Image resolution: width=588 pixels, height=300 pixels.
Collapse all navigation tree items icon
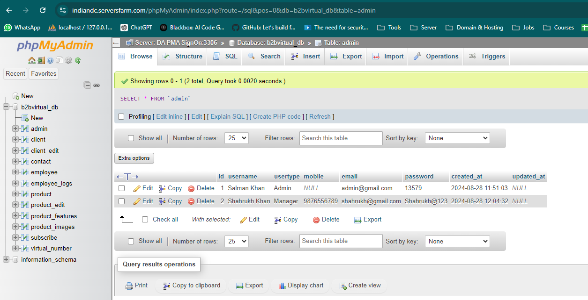tap(87, 85)
